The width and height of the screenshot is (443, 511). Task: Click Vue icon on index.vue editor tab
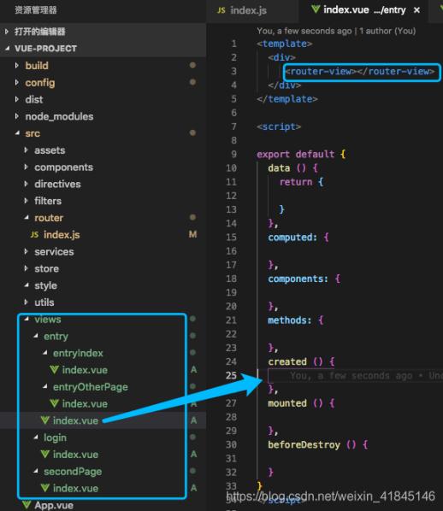point(315,9)
